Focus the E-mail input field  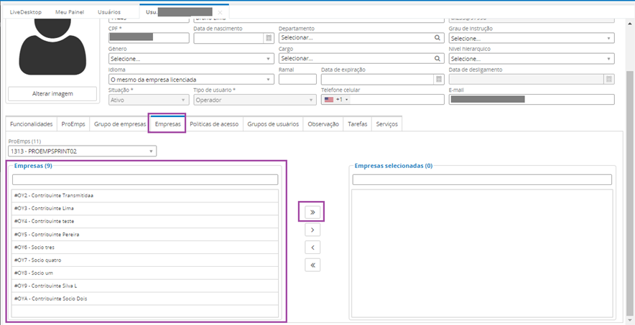pyautogui.click(x=532, y=100)
